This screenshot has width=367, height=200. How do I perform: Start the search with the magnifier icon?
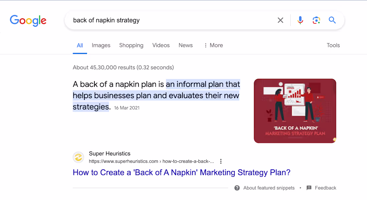(x=332, y=20)
